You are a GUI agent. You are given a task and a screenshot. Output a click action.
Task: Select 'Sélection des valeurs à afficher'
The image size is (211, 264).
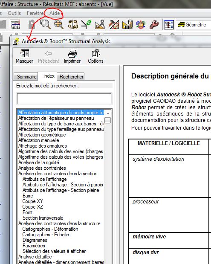(x=54, y=251)
